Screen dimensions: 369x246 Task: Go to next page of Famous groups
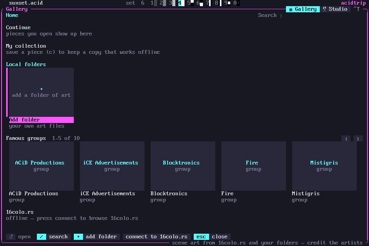(x=358, y=139)
